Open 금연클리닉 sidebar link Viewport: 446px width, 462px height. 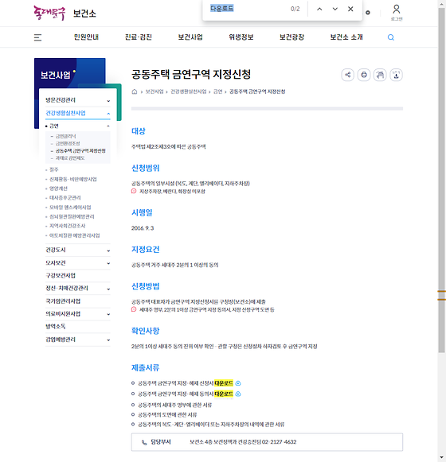(66, 136)
